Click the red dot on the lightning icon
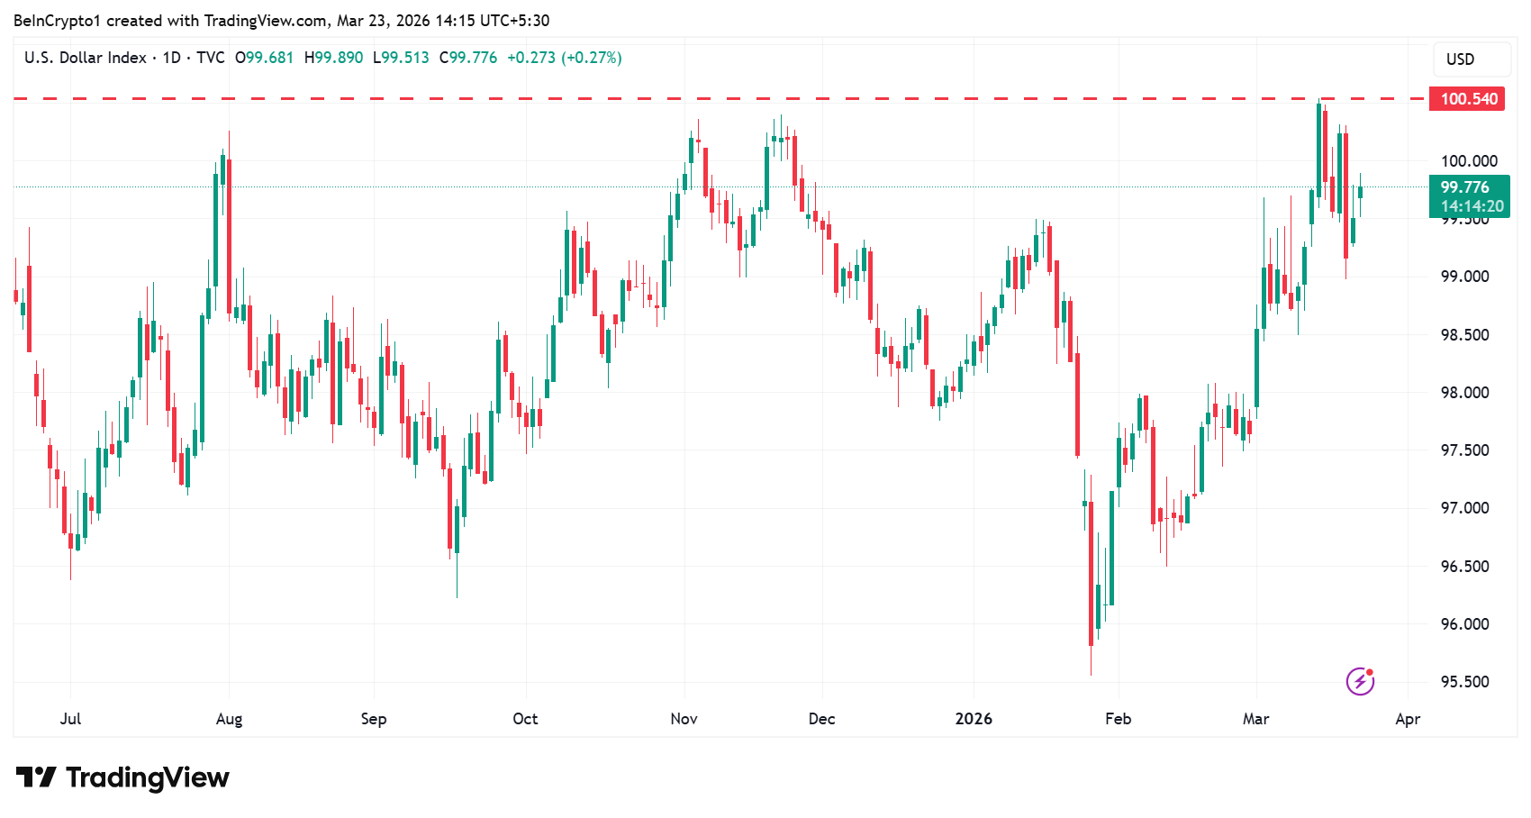The image size is (1531, 818). point(1370,673)
